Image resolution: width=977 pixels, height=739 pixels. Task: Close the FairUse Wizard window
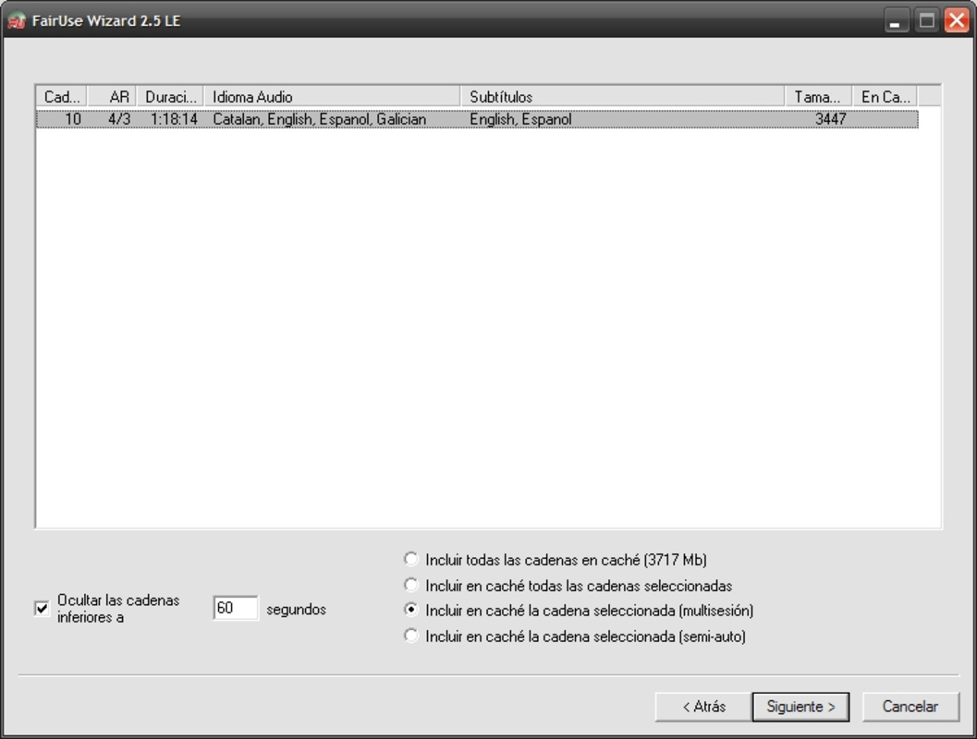pyautogui.click(x=957, y=20)
